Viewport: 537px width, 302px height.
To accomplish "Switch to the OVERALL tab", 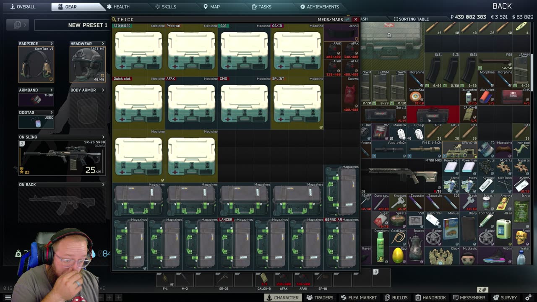I will point(23,7).
